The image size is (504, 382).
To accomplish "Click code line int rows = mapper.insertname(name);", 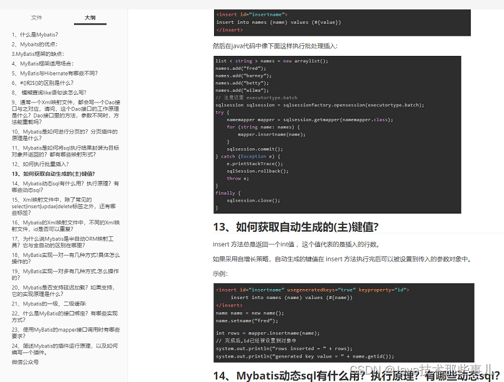I will coord(268,333).
